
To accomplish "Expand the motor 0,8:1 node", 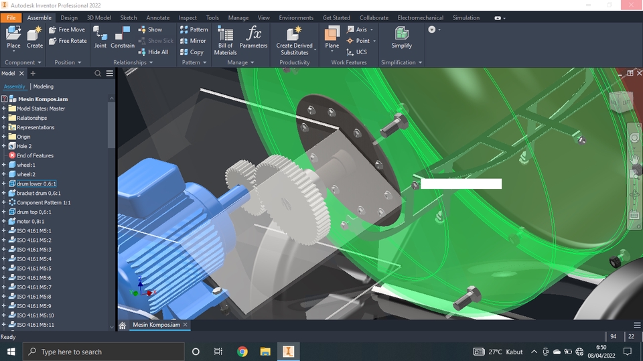I will (x=4, y=222).
